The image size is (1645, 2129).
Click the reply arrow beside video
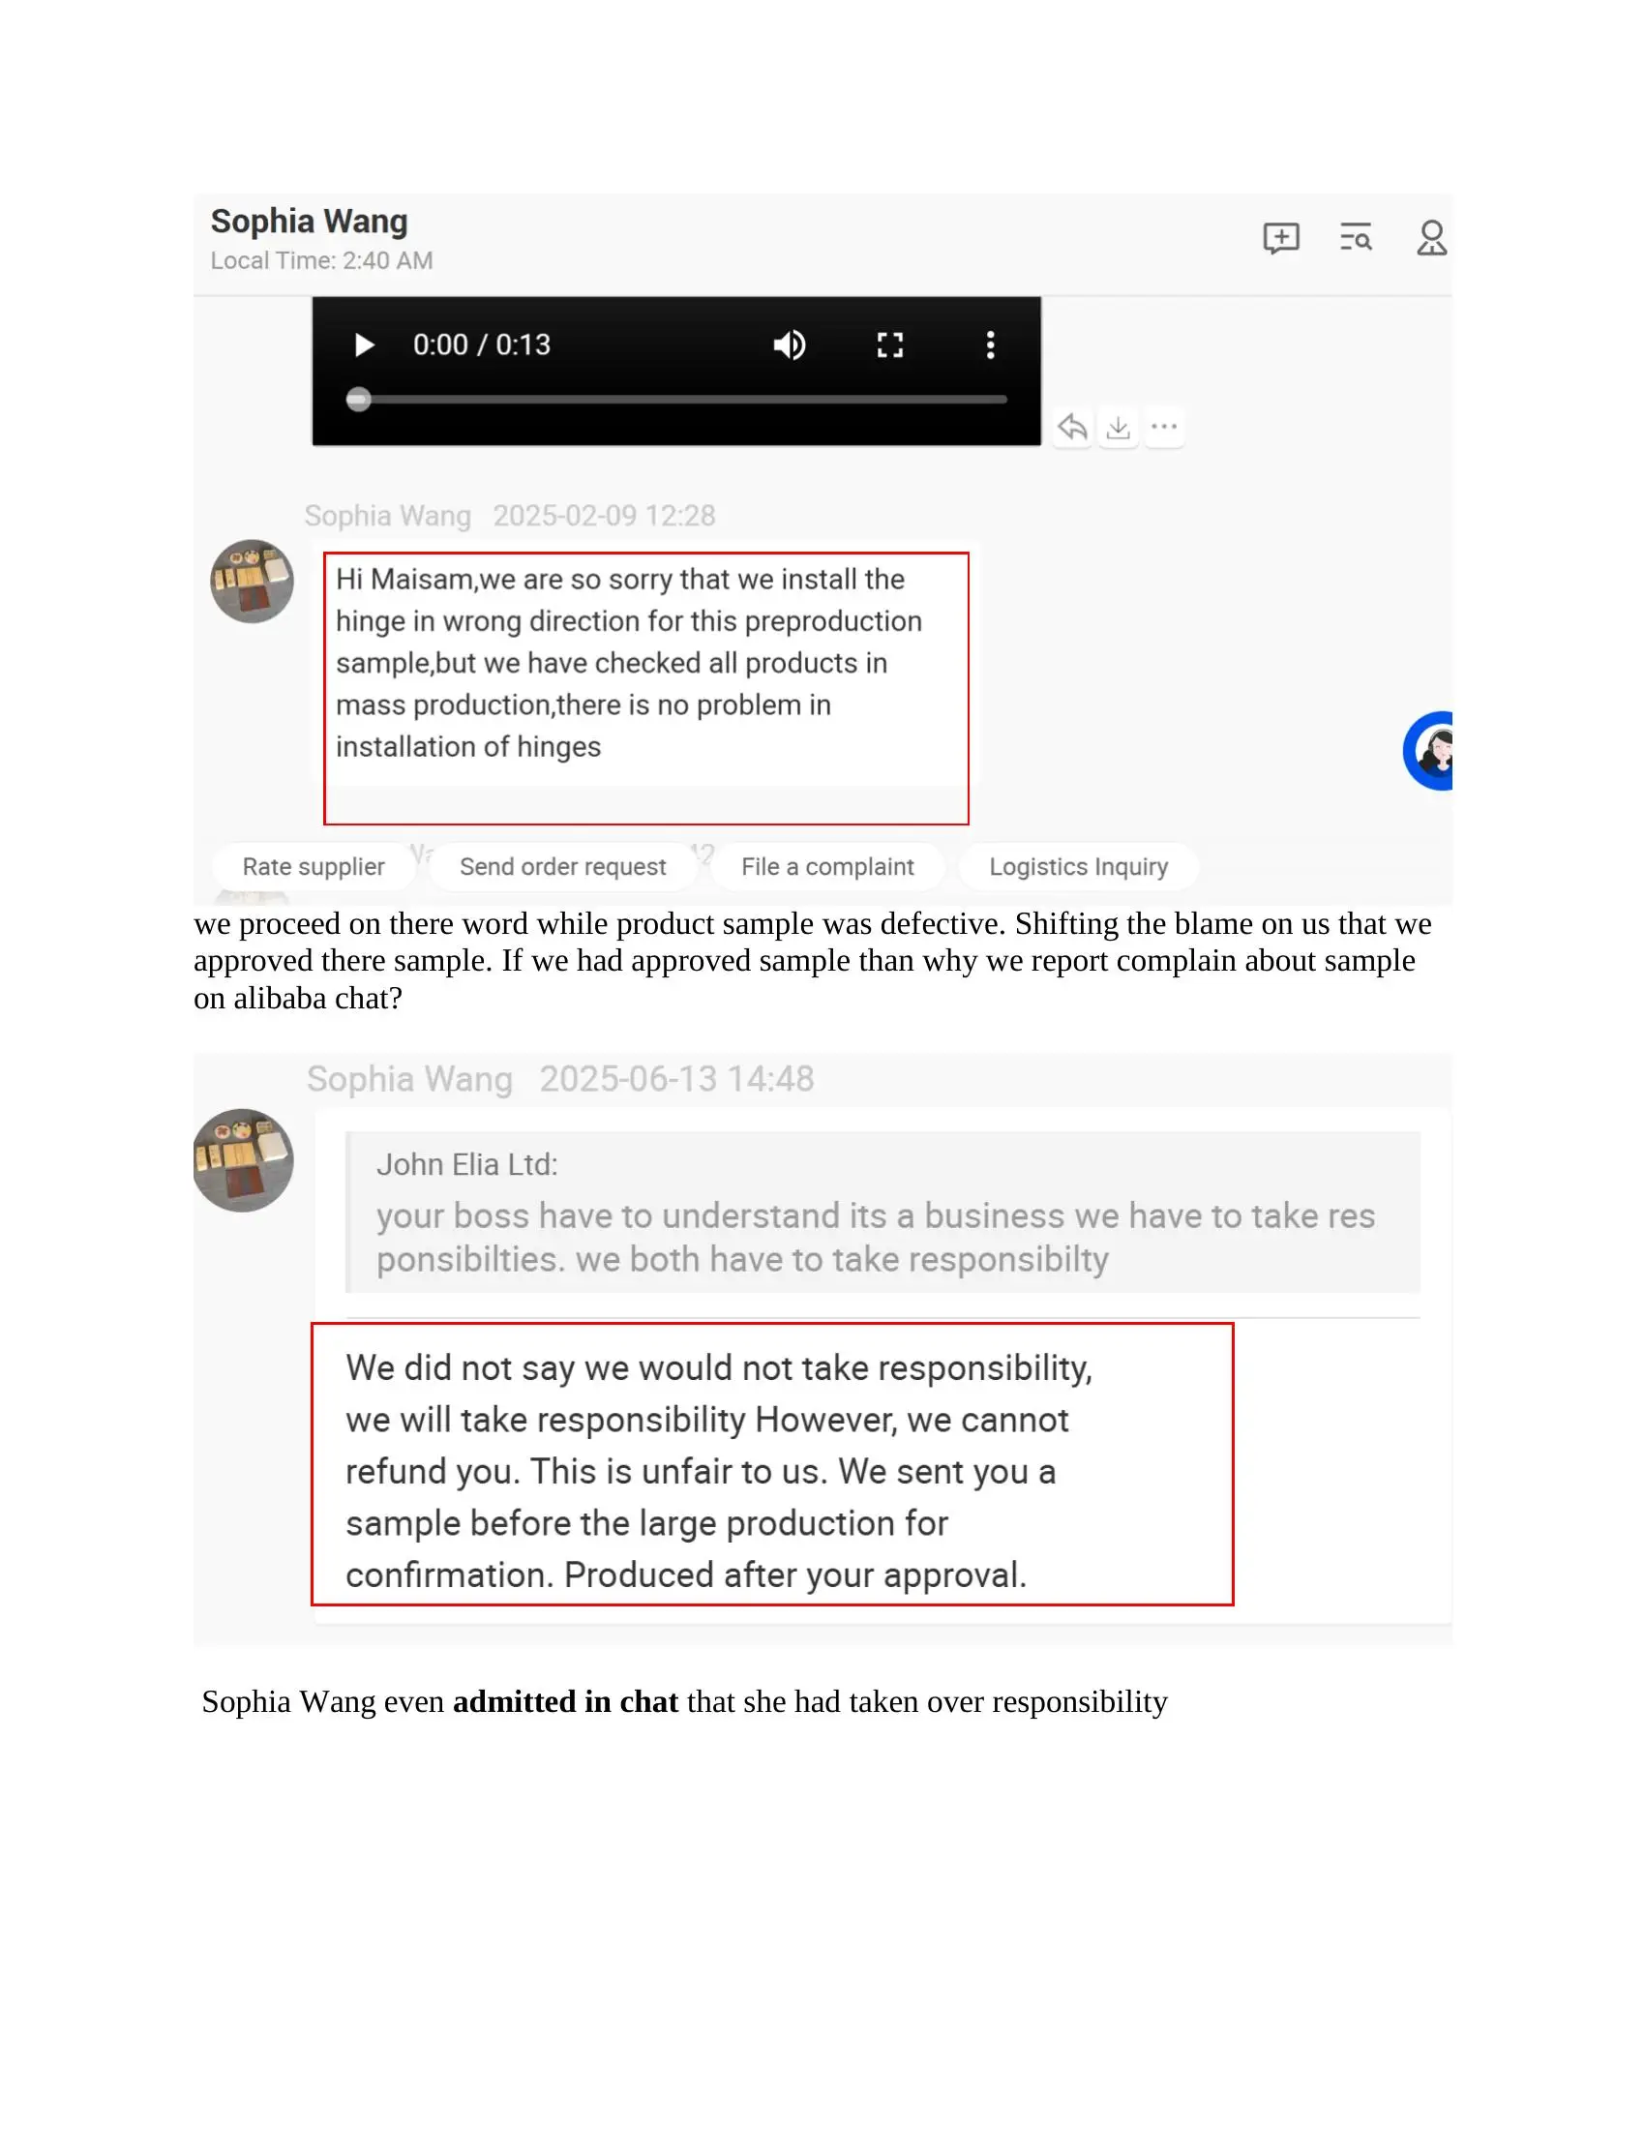1072,427
